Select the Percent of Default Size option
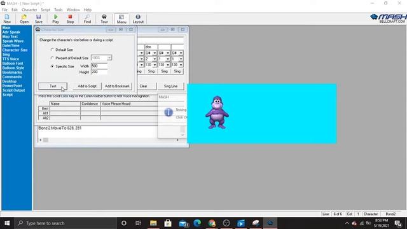 pos(52,58)
